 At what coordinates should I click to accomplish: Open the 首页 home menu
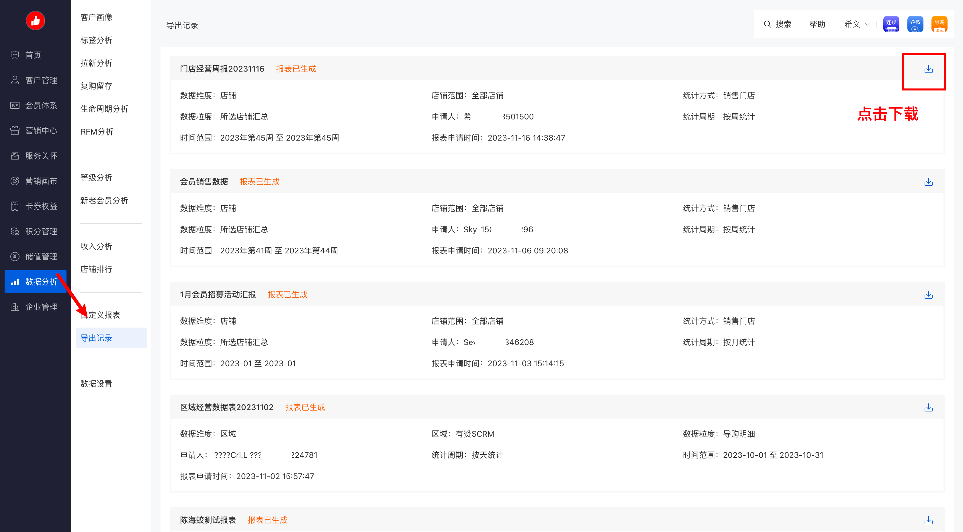coord(33,55)
